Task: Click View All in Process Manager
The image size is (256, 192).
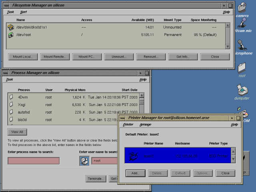Action: [x=17, y=132]
